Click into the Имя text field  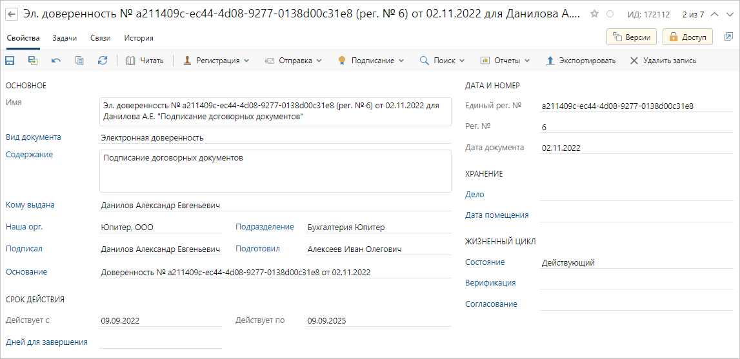[275, 112]
